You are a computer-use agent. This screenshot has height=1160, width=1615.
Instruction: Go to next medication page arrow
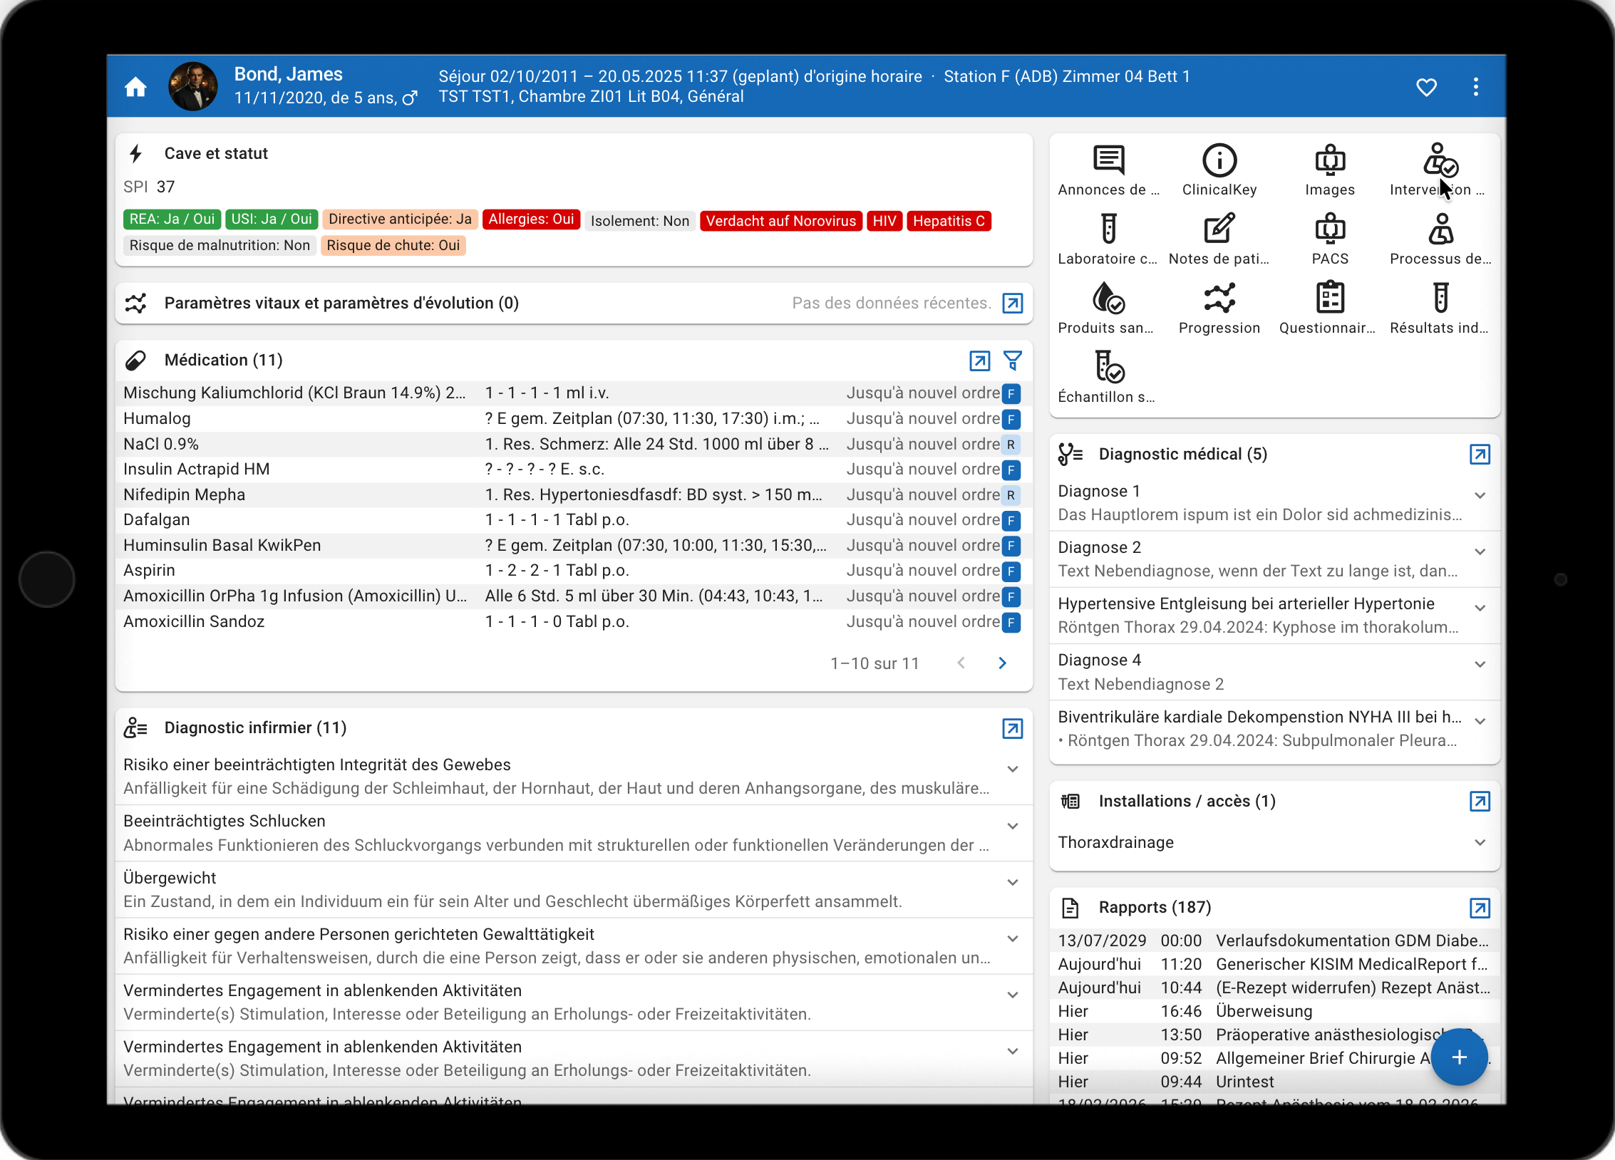[x=1003, y=663]
